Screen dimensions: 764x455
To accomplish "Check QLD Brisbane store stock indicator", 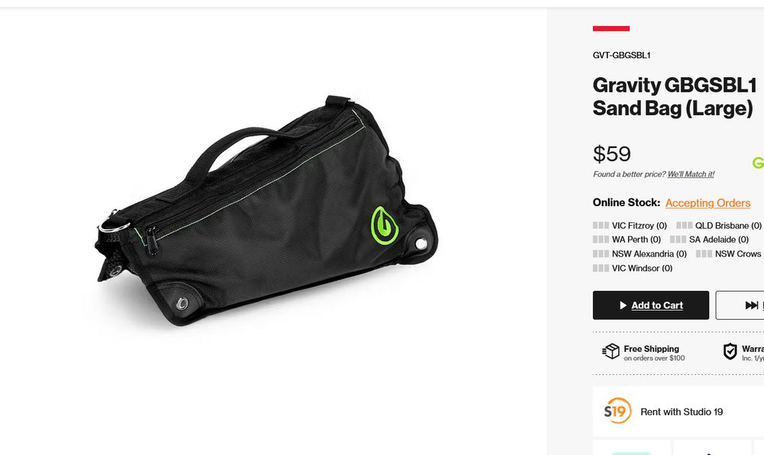I will click(x=684, y=225).
